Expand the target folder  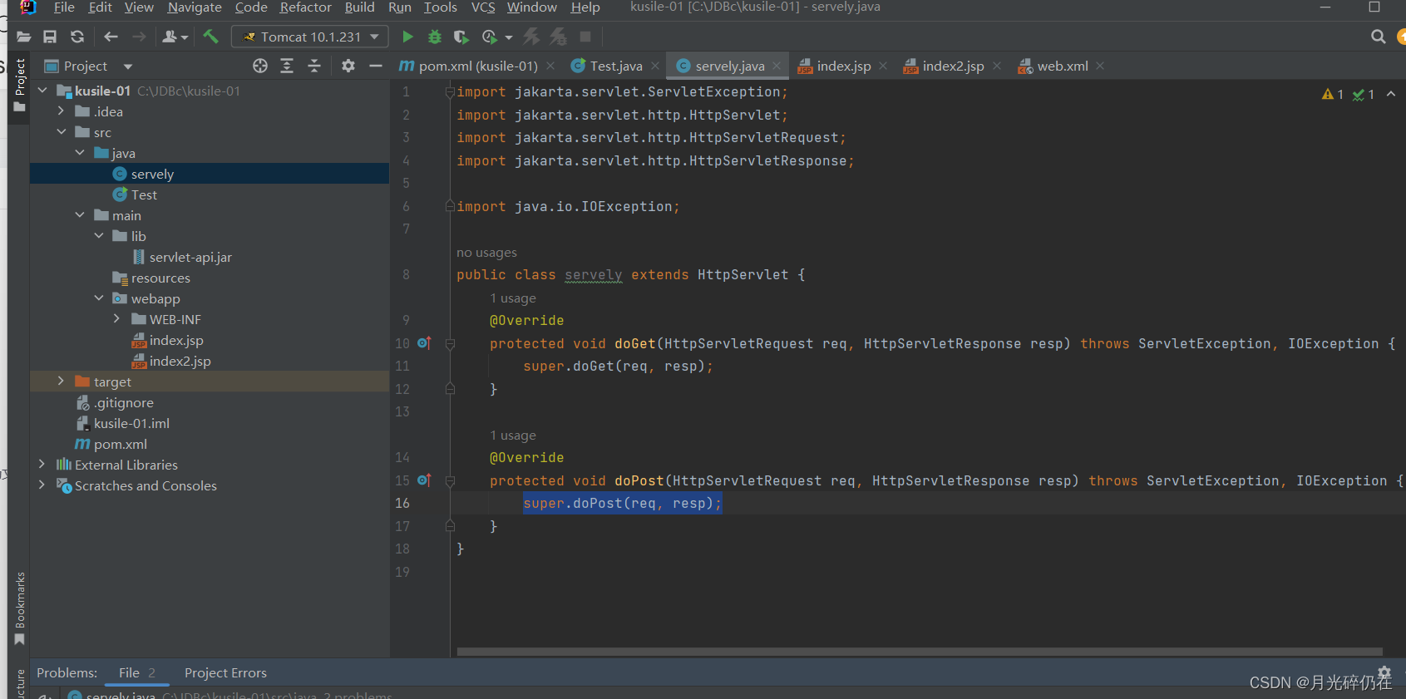tap(61, 381)
